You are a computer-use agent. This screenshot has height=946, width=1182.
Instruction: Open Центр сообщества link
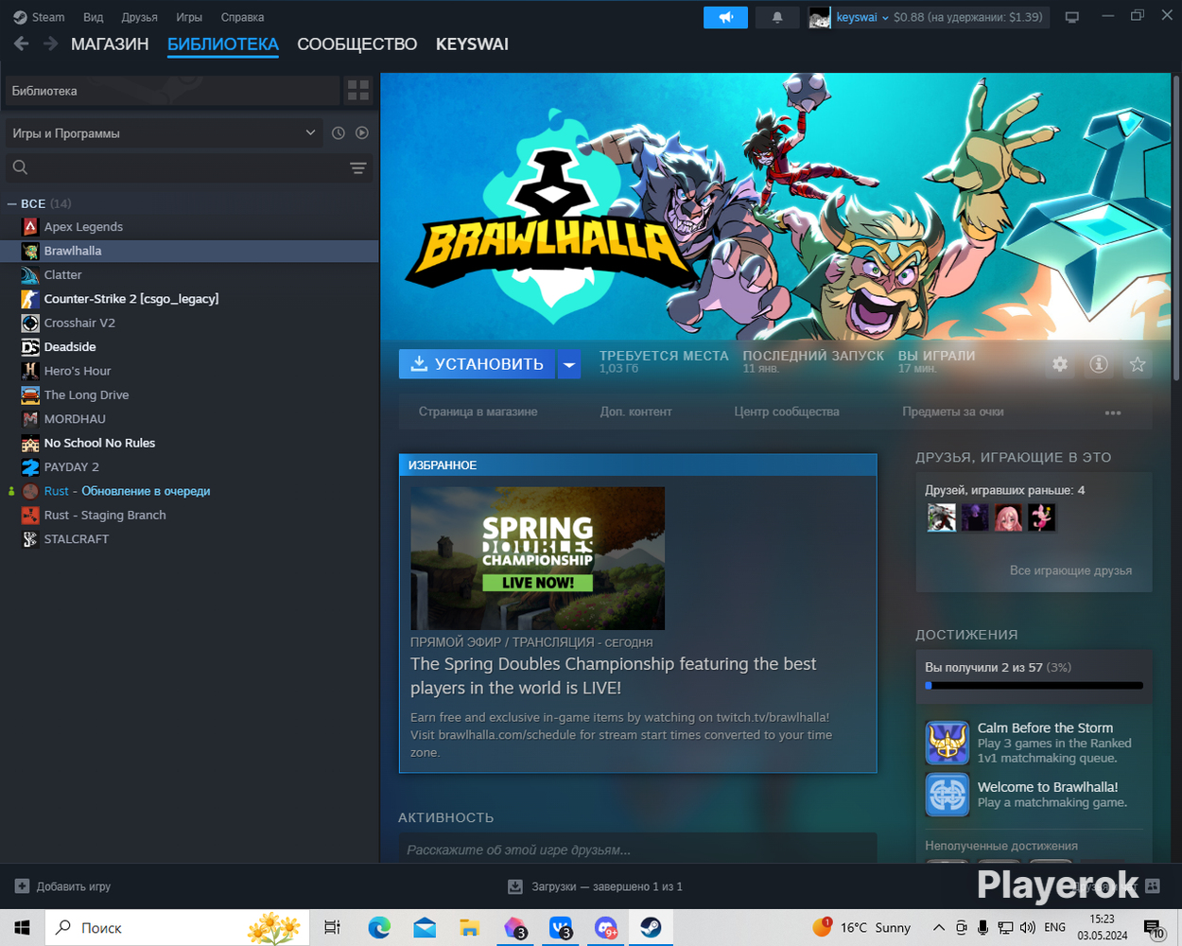point(787,412)
